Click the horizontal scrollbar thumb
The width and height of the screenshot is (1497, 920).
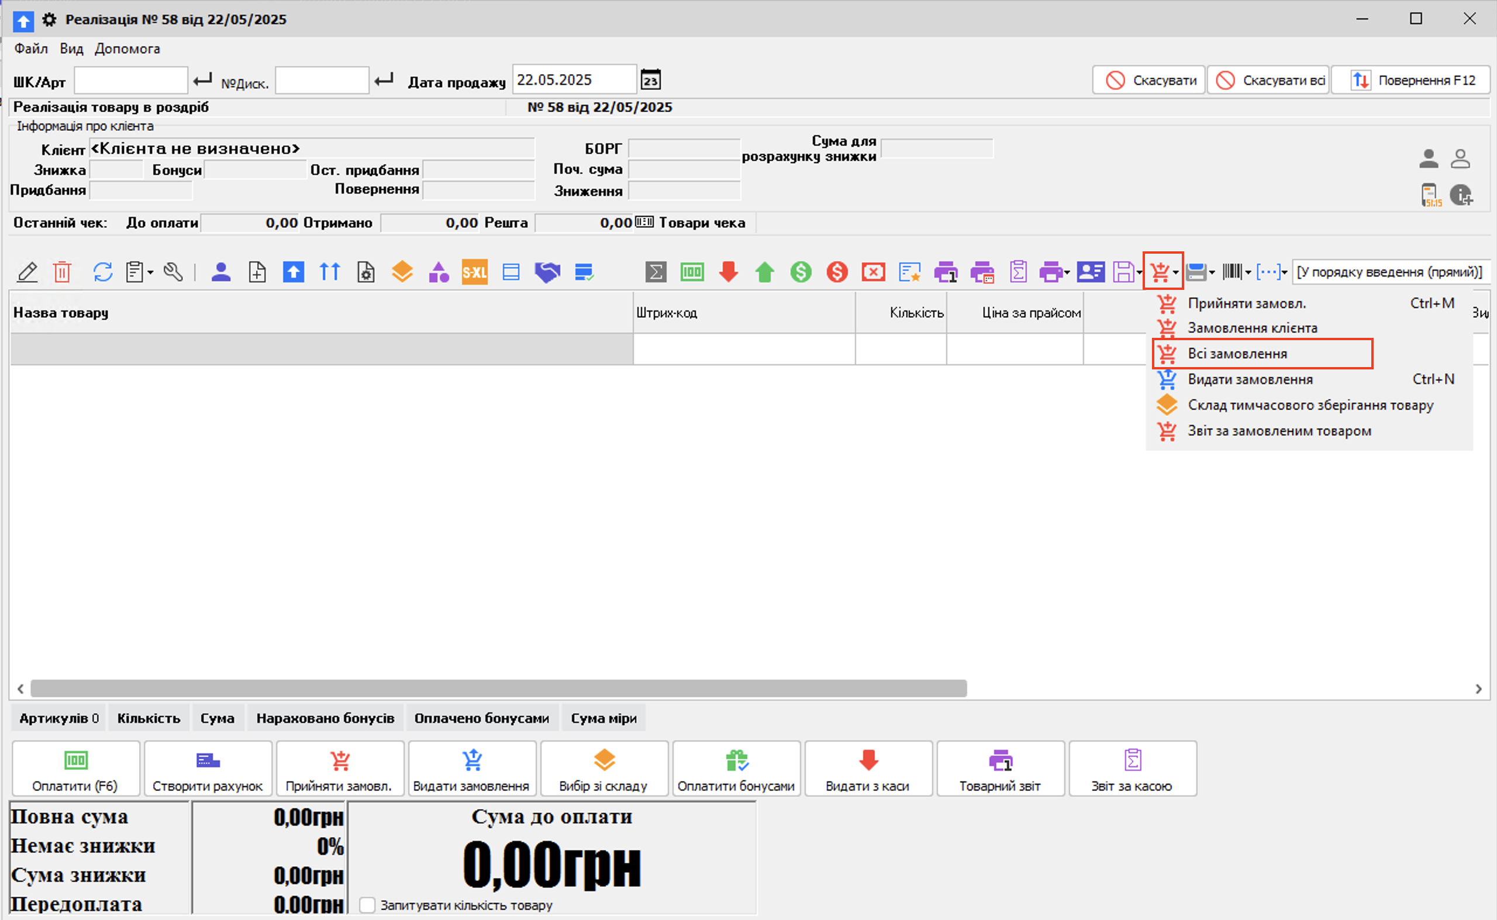(x=498, y=689)
